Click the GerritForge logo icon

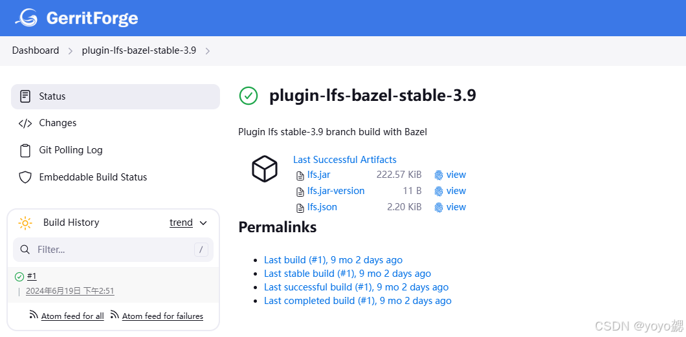(x=27, y=17)
